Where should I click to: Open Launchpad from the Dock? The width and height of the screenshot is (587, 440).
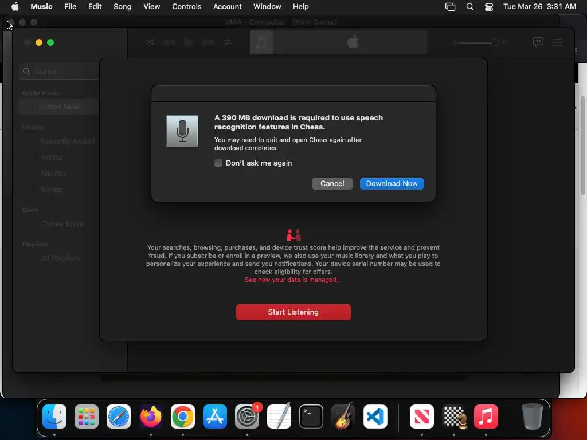[87, 417]
